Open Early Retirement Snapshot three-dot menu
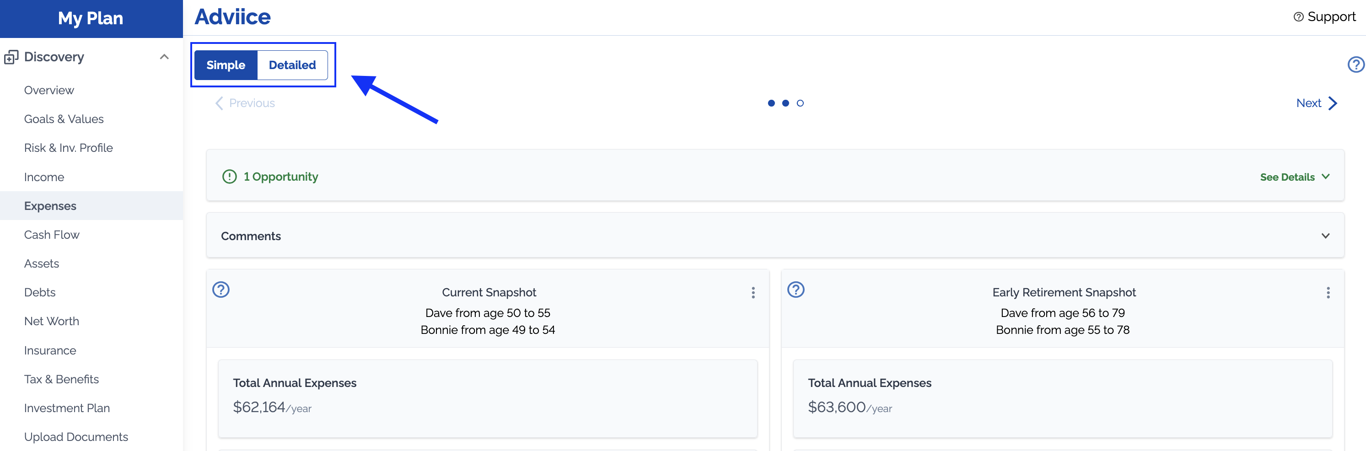Screen dimensions: 1366x451 point(1327,293)
